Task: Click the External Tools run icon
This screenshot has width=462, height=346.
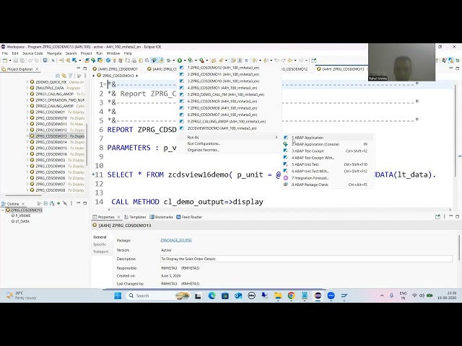Action: [201, 61]
